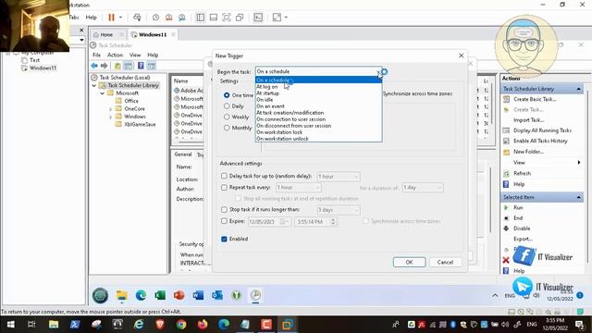This screenshot has height=333, width=592.
Task: Click OK in New Trigger dialog
Action: click(409, 262)
